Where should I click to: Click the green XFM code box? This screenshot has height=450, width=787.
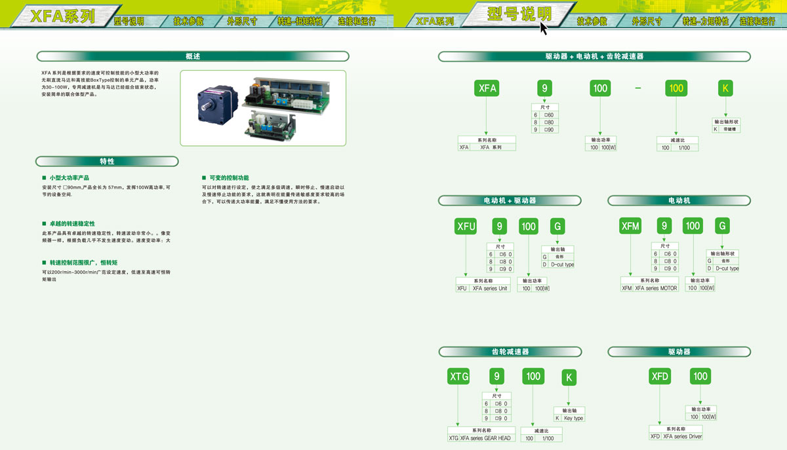tap(630, 227)
